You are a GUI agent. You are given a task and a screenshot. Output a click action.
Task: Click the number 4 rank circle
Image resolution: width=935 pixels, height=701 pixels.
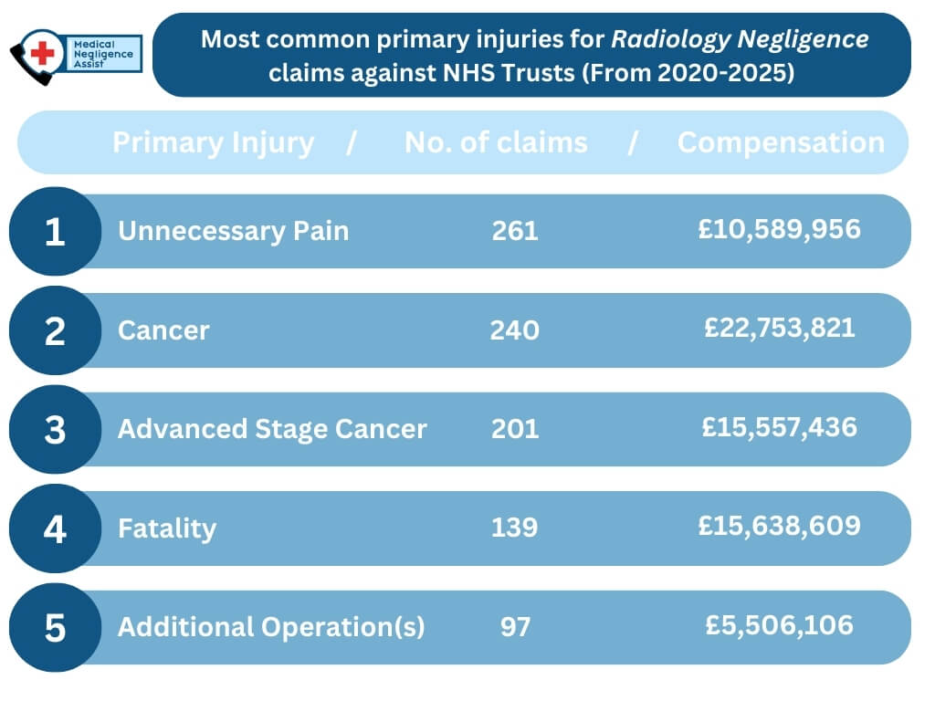(x=55, y=528)
